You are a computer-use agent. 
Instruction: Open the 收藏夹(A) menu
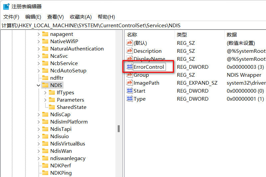point(80,17)
